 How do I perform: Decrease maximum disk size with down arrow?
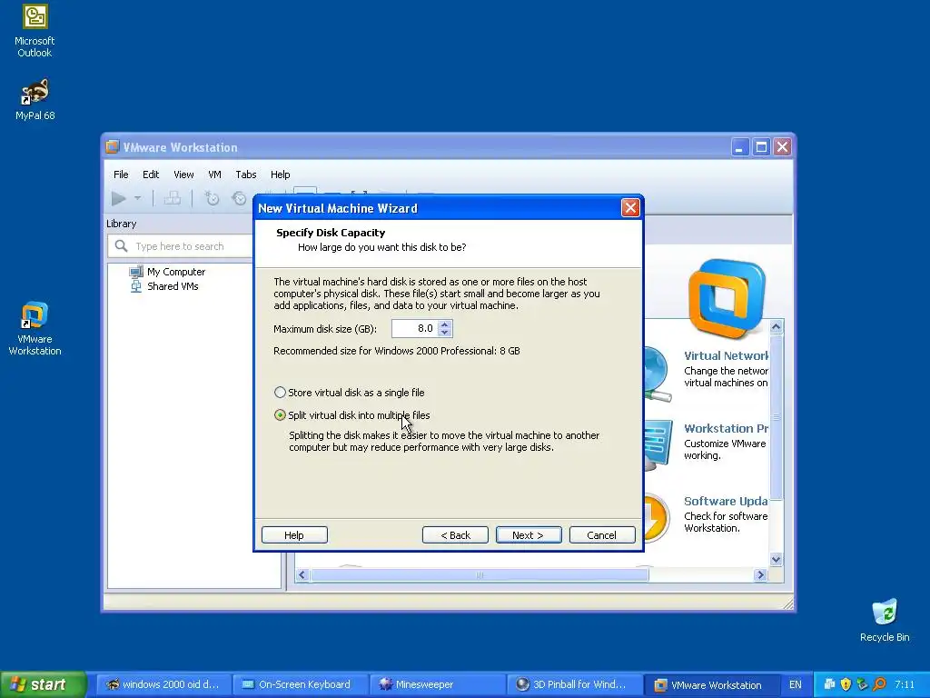click(x=445, y=333)
